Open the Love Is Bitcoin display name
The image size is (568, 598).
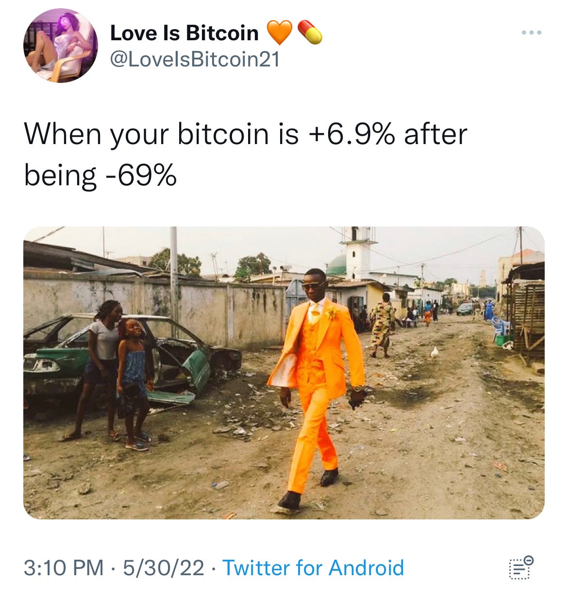pos(184,33)
